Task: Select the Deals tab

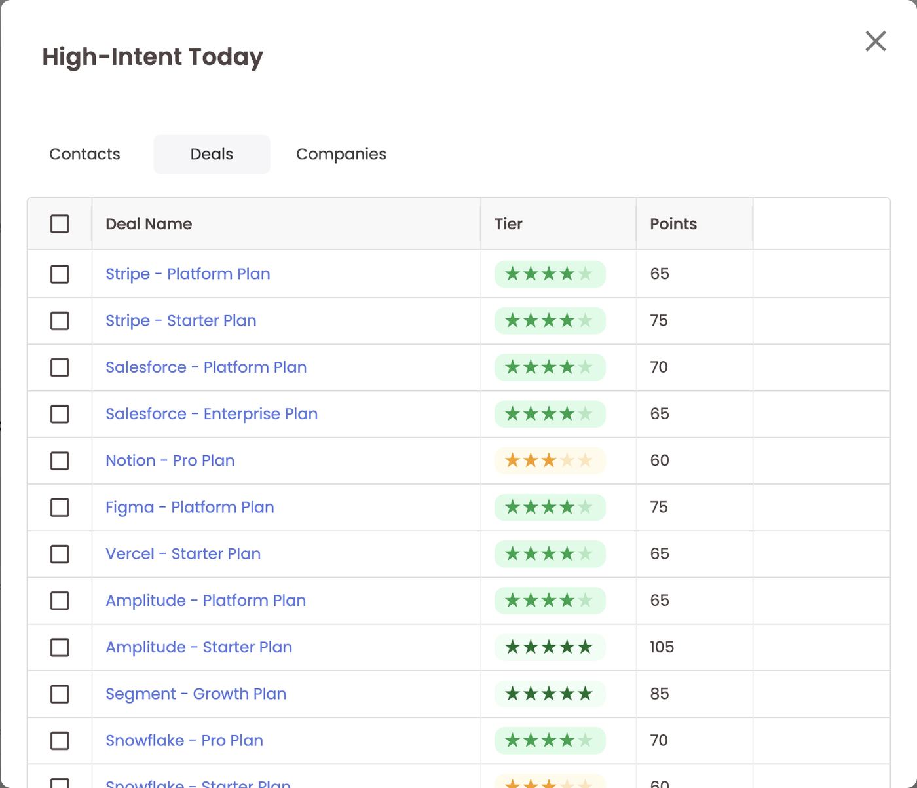Action: click(212, 154)
